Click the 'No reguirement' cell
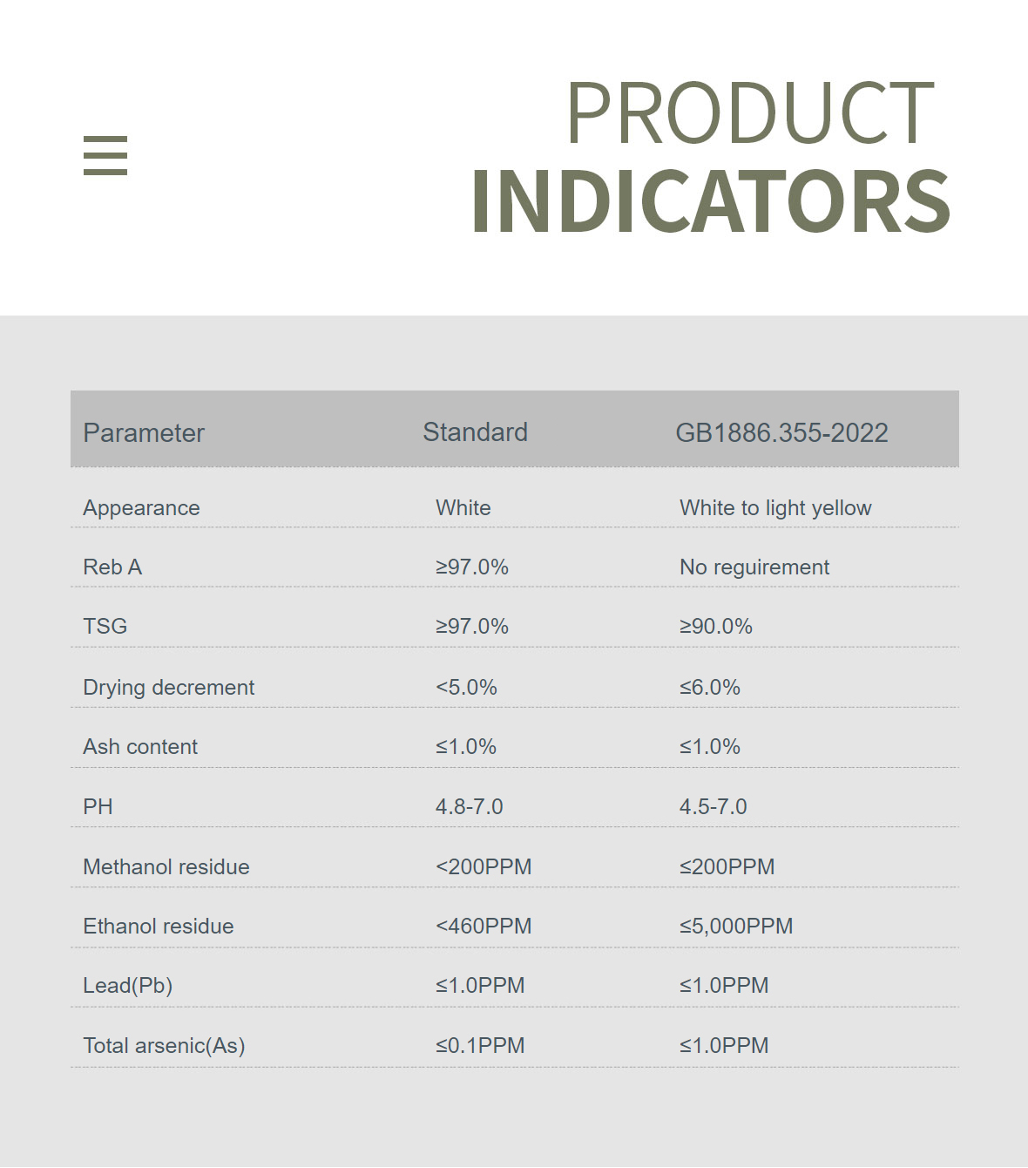The width and height of the screenshot is (1028, 1168). pos(754,567)
